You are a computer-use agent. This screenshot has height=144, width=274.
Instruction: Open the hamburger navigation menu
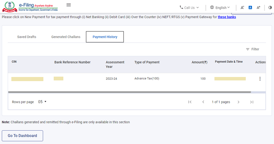click(x=68, y=5)
